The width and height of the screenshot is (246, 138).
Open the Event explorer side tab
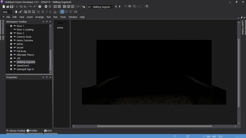[x=3, y=27]
